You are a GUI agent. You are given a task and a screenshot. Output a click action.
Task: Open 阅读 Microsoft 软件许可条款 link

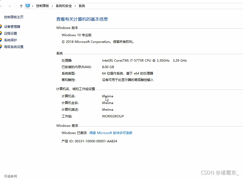click(x=111, y=133)
